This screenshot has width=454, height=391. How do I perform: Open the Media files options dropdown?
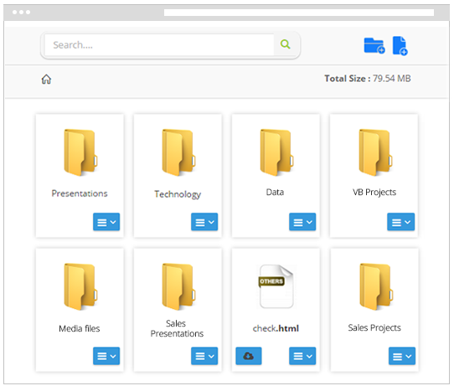[106, 356]
